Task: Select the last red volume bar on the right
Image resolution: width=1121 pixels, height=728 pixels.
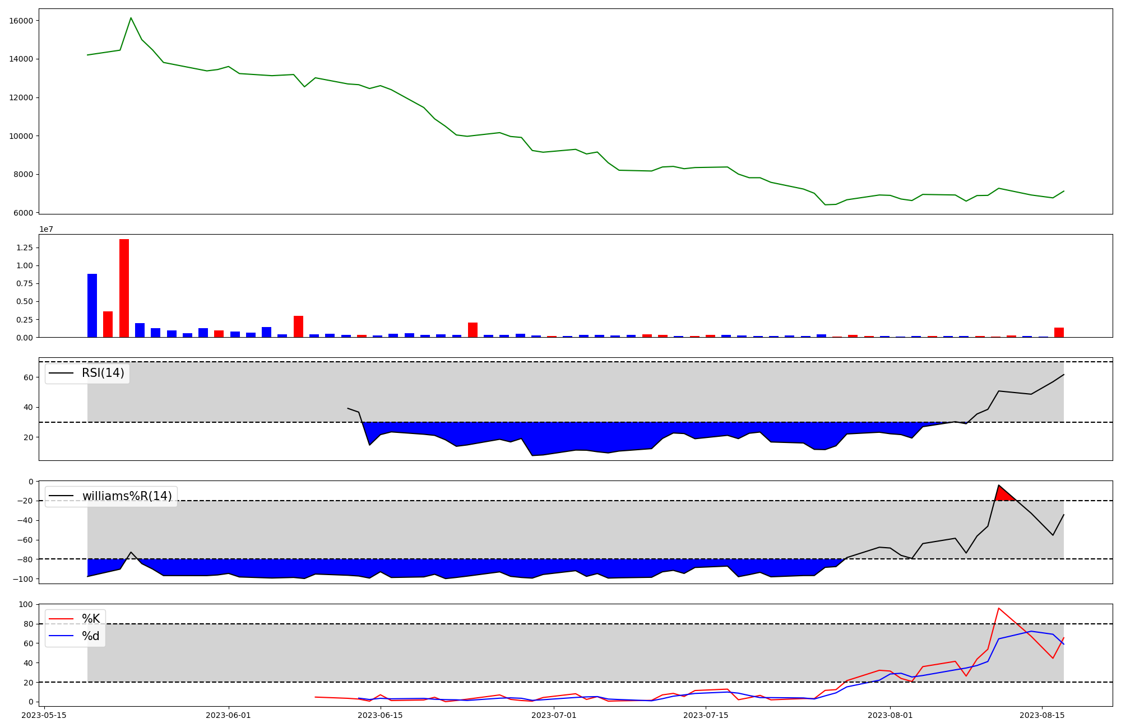Action: (1059, 333)
